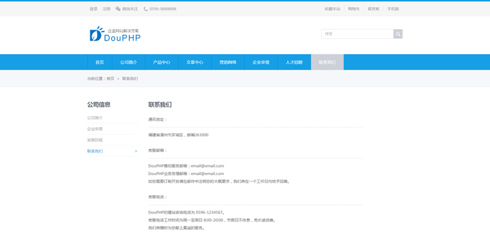Image resolution: width=490 pixels, height=239 pixels.
Task: Open the 购物车 link
Action: tap(354, 9)
